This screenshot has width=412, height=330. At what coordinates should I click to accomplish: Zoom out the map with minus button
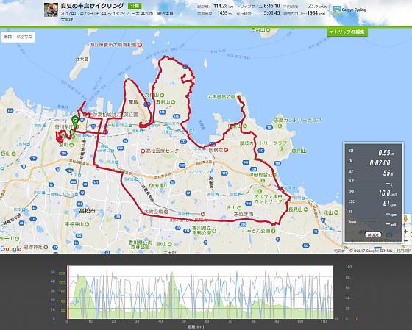[405, 240]
